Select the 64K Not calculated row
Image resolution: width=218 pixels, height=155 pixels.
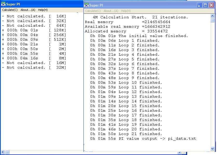pos(34,26)
